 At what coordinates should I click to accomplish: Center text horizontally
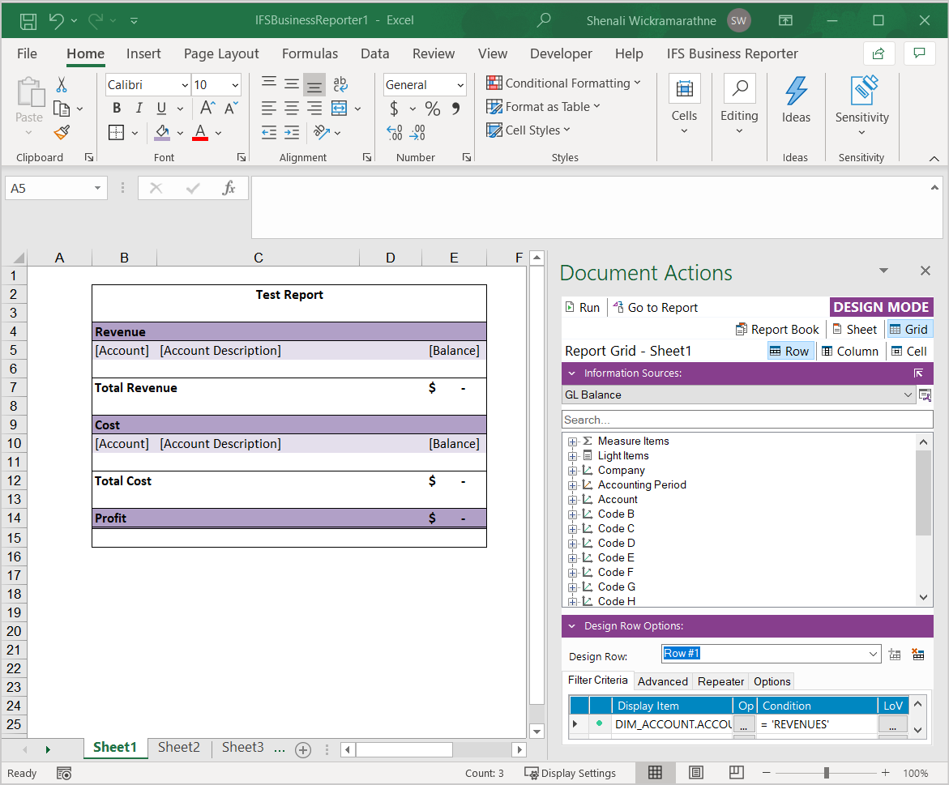point(292,109)
